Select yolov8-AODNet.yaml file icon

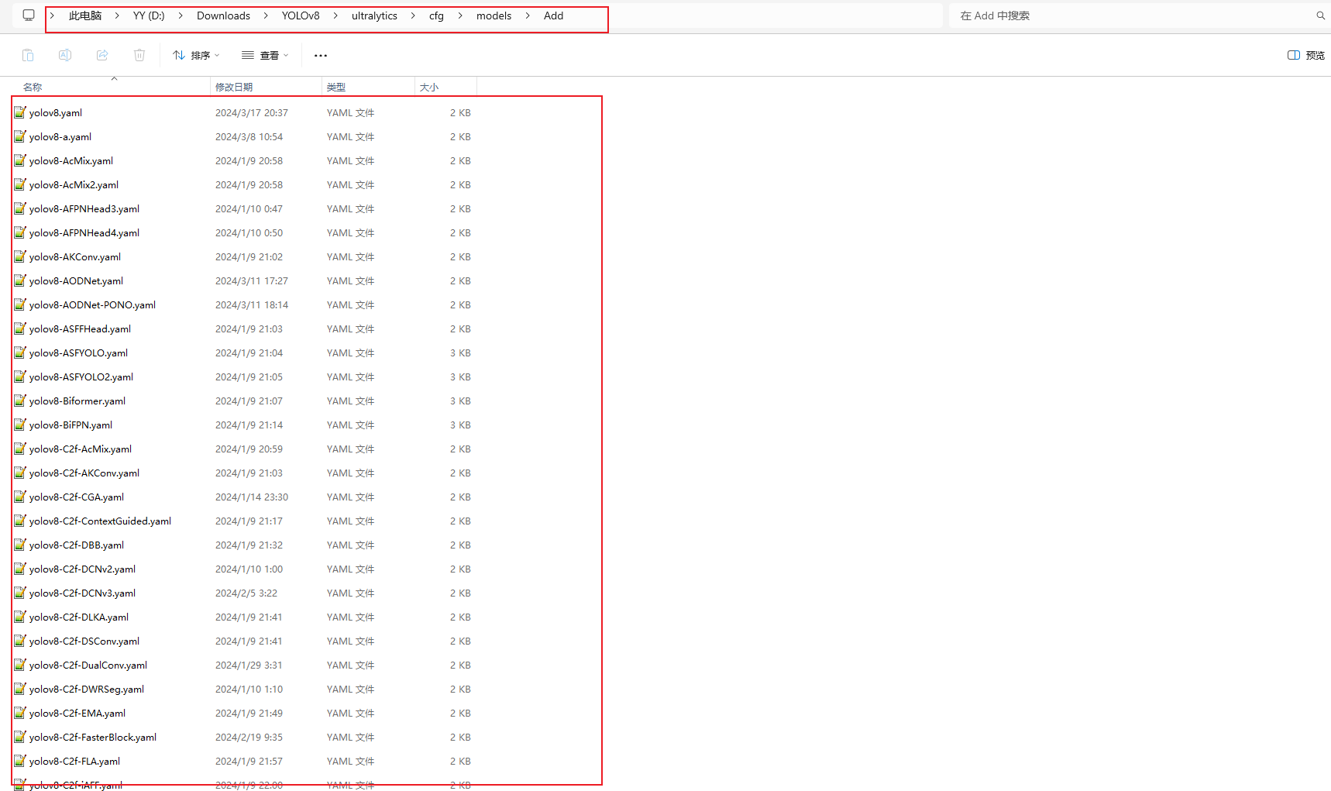pyautogui.click(x=20, y=280)
